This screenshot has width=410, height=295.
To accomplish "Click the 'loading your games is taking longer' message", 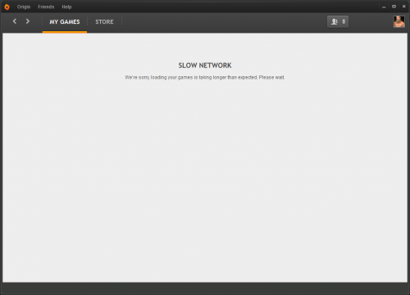I will [x=205, y=78].
